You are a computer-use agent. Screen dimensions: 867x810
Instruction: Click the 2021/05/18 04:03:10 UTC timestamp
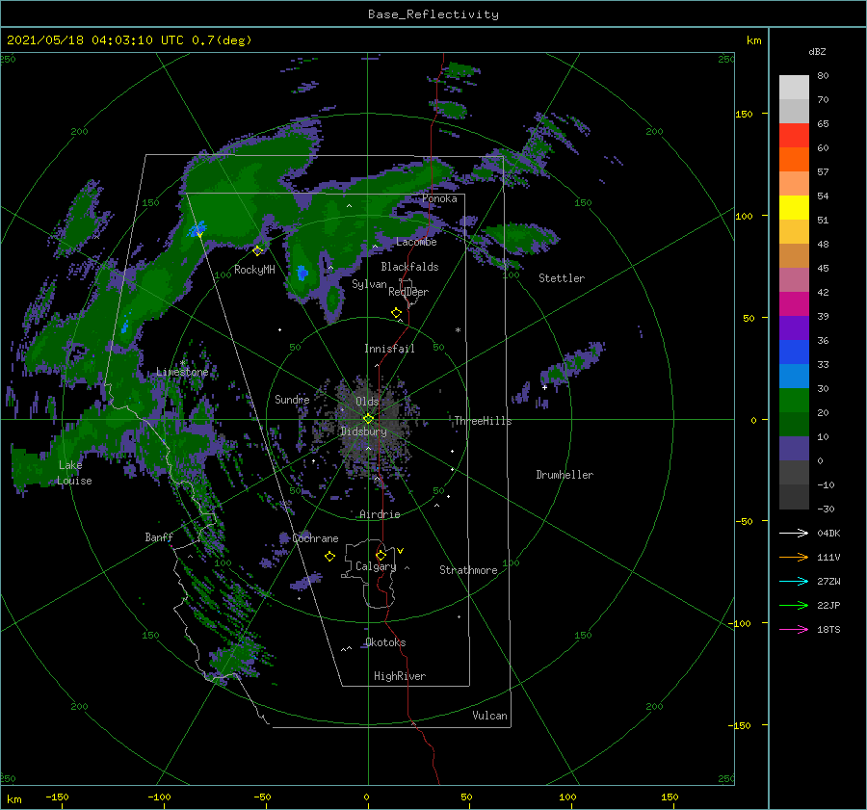coord(95,40)
